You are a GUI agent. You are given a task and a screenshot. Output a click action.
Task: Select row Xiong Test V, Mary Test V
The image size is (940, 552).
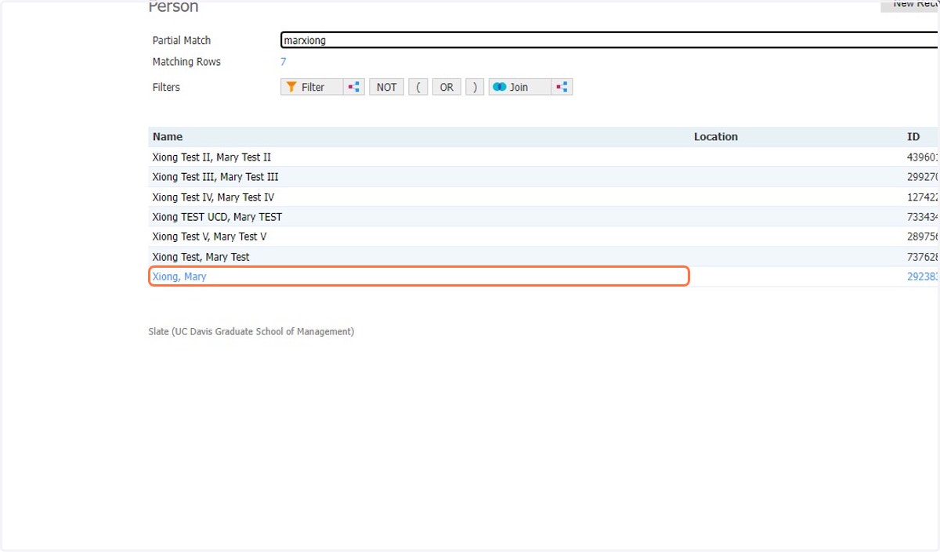[x=544, y=236]
